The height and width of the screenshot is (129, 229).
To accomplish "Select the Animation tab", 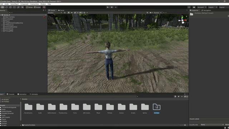I will click(22, 94).
